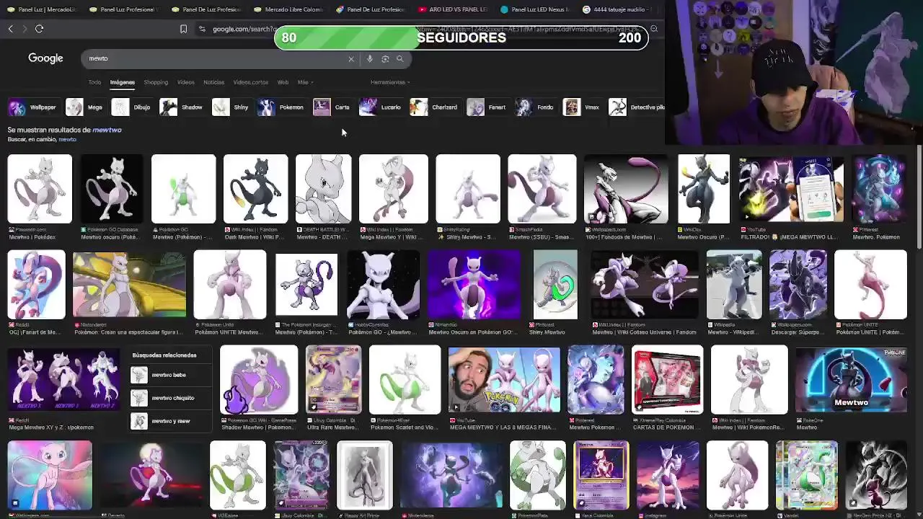Switch to Todo results tab
This screenshot has width=923, height=519.
[94, 82]
